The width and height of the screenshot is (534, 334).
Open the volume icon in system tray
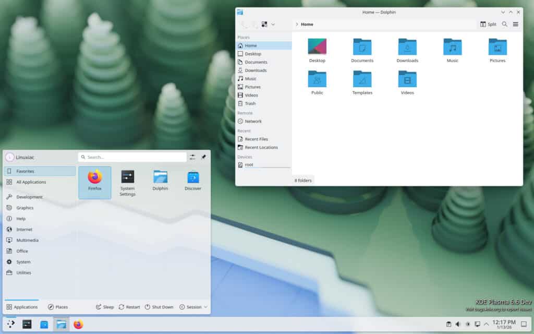pos(457,324)
